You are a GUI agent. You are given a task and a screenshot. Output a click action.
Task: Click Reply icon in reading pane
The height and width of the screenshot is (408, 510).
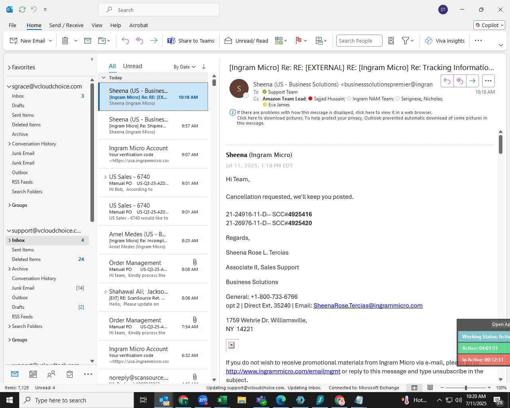pos(447,81)
